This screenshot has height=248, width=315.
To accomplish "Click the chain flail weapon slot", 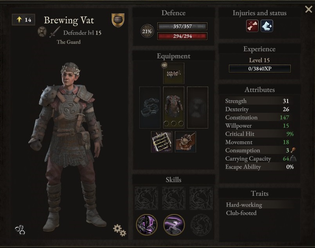I will point(150,107).
